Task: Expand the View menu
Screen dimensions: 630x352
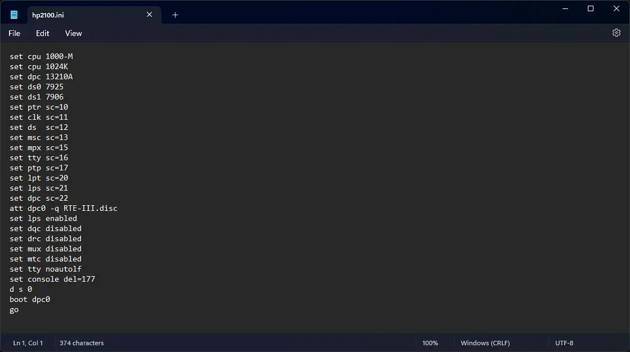Action: pos(73,33)
